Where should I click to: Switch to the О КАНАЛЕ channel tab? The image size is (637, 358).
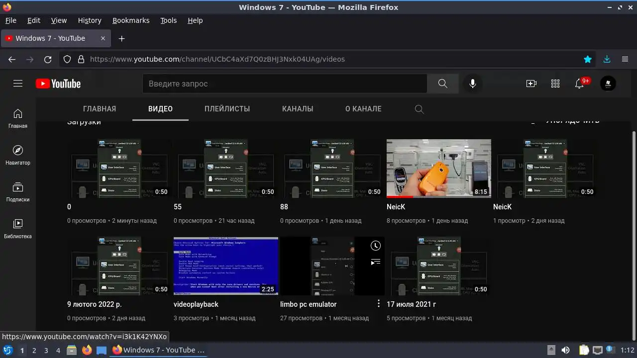tap(363, 109)
